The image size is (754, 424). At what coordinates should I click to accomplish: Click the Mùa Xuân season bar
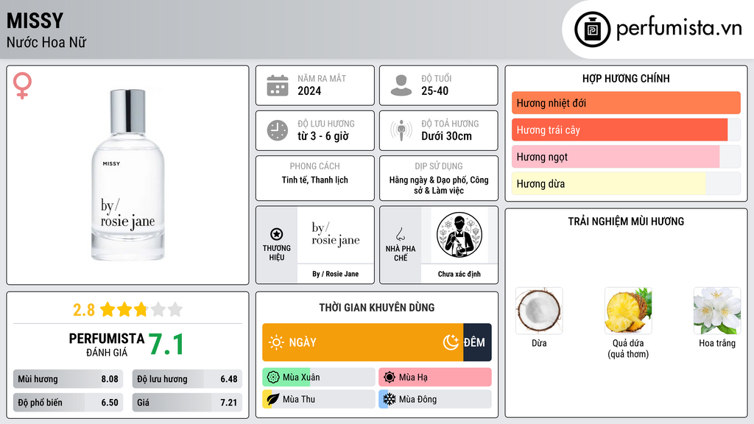(319, 378)
